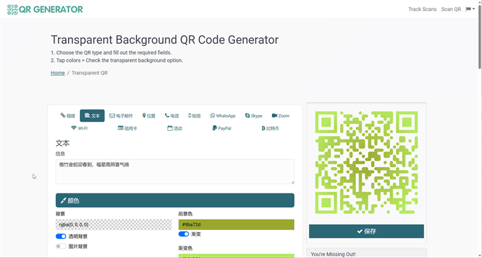Select the WI-FI QR type
Viewport: 482px width, 258px height.
pos(79,128)
